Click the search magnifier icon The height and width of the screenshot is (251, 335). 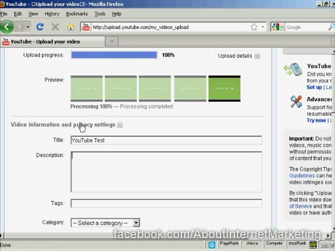pyautogui.click(x=332, y=27)
